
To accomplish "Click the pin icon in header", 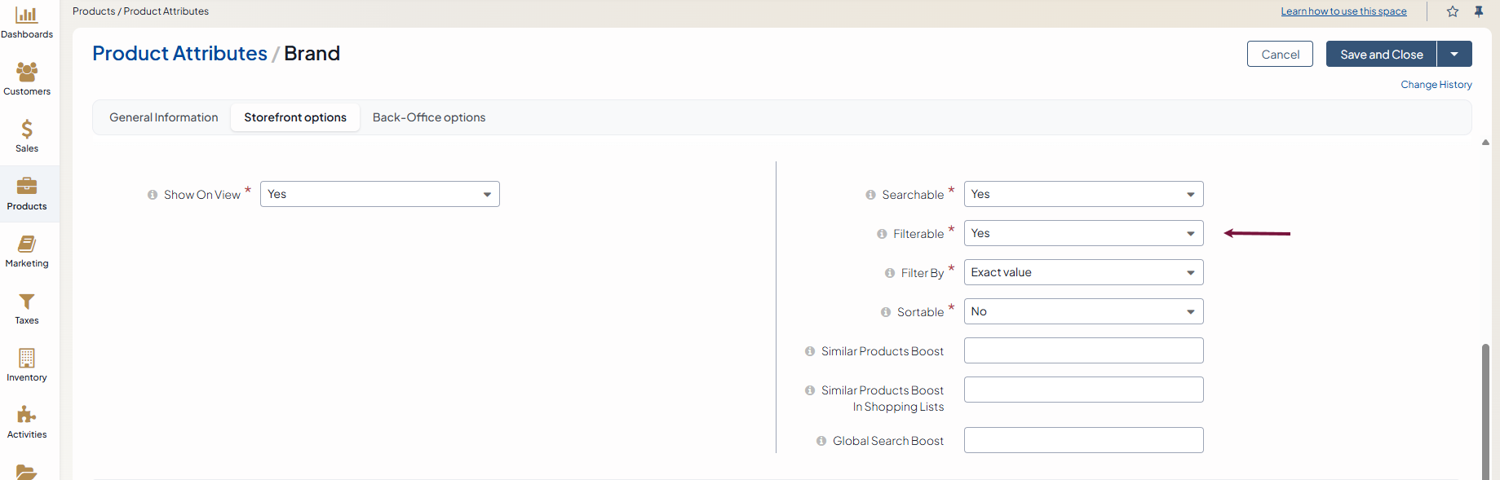I will [1479, 11].
